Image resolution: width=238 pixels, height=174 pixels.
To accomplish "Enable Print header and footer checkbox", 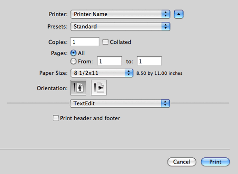I will click(56, 118).
